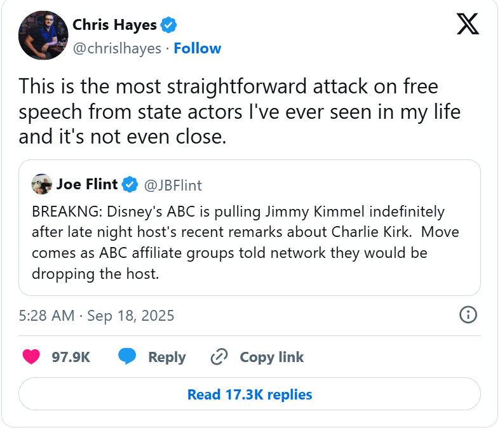Open Chris Hayes profile avatar
Viewport: 500px width, 430px height.
coord(43,36)
